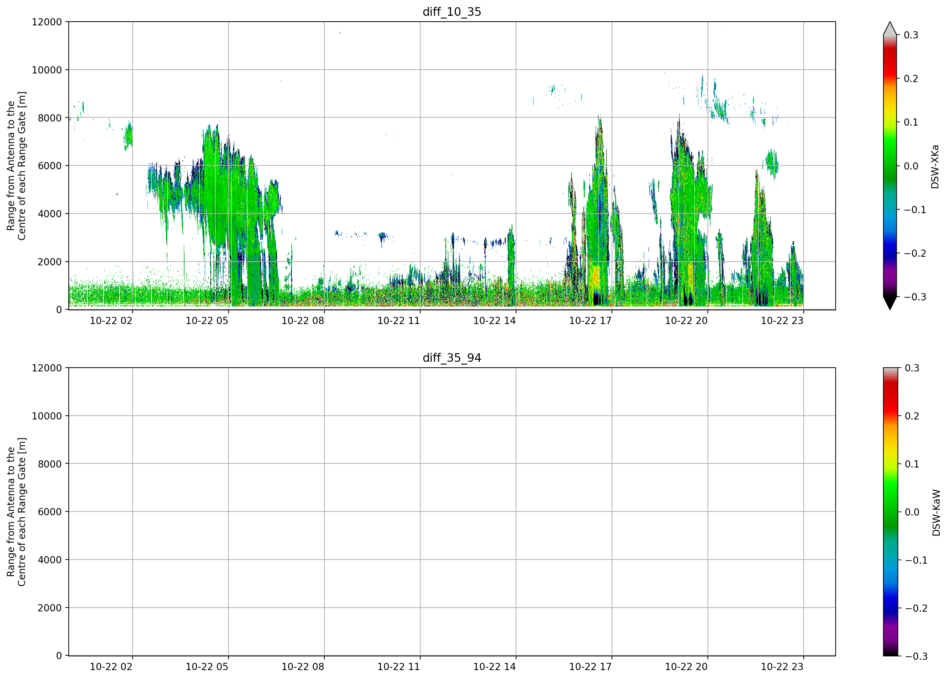
Task: Click the 10-22 14 x-tick under diff_10_35
Action: click(494, 321)
